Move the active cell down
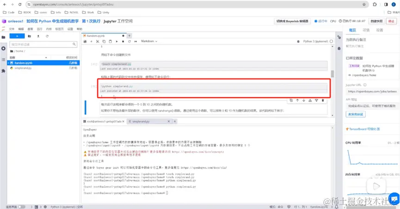Image resolution: width=400 pixels, height=209 pixels. click(x=304, y=100)
